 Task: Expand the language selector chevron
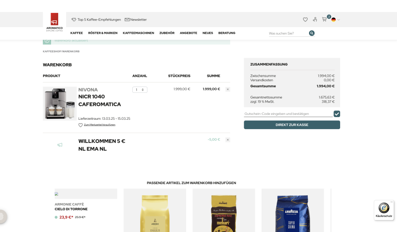[x=338, y=20]
